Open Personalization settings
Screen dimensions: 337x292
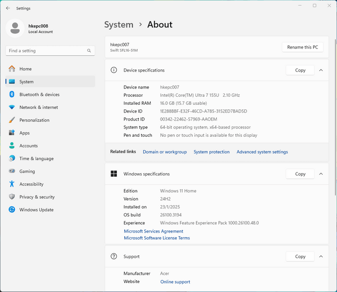pyautogui.click(x=50, y=120)
